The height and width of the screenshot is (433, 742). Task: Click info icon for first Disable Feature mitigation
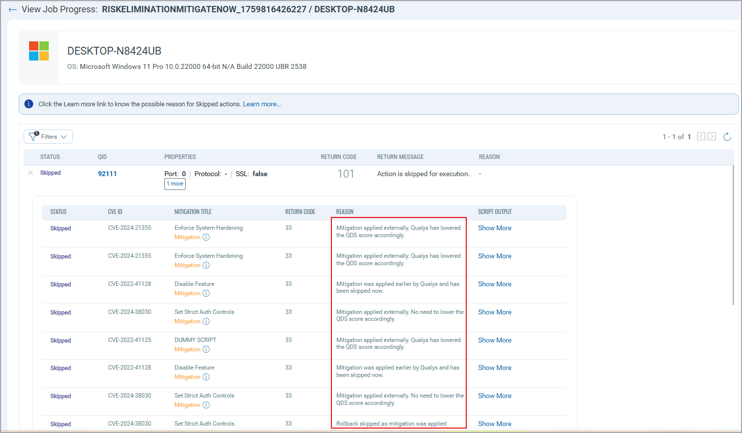[x=206, y=293]
